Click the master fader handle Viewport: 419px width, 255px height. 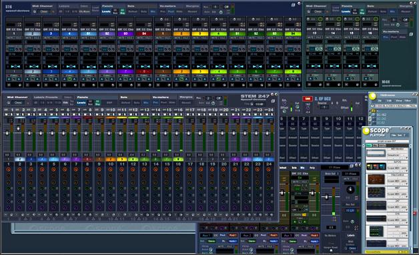pos(326,197)
